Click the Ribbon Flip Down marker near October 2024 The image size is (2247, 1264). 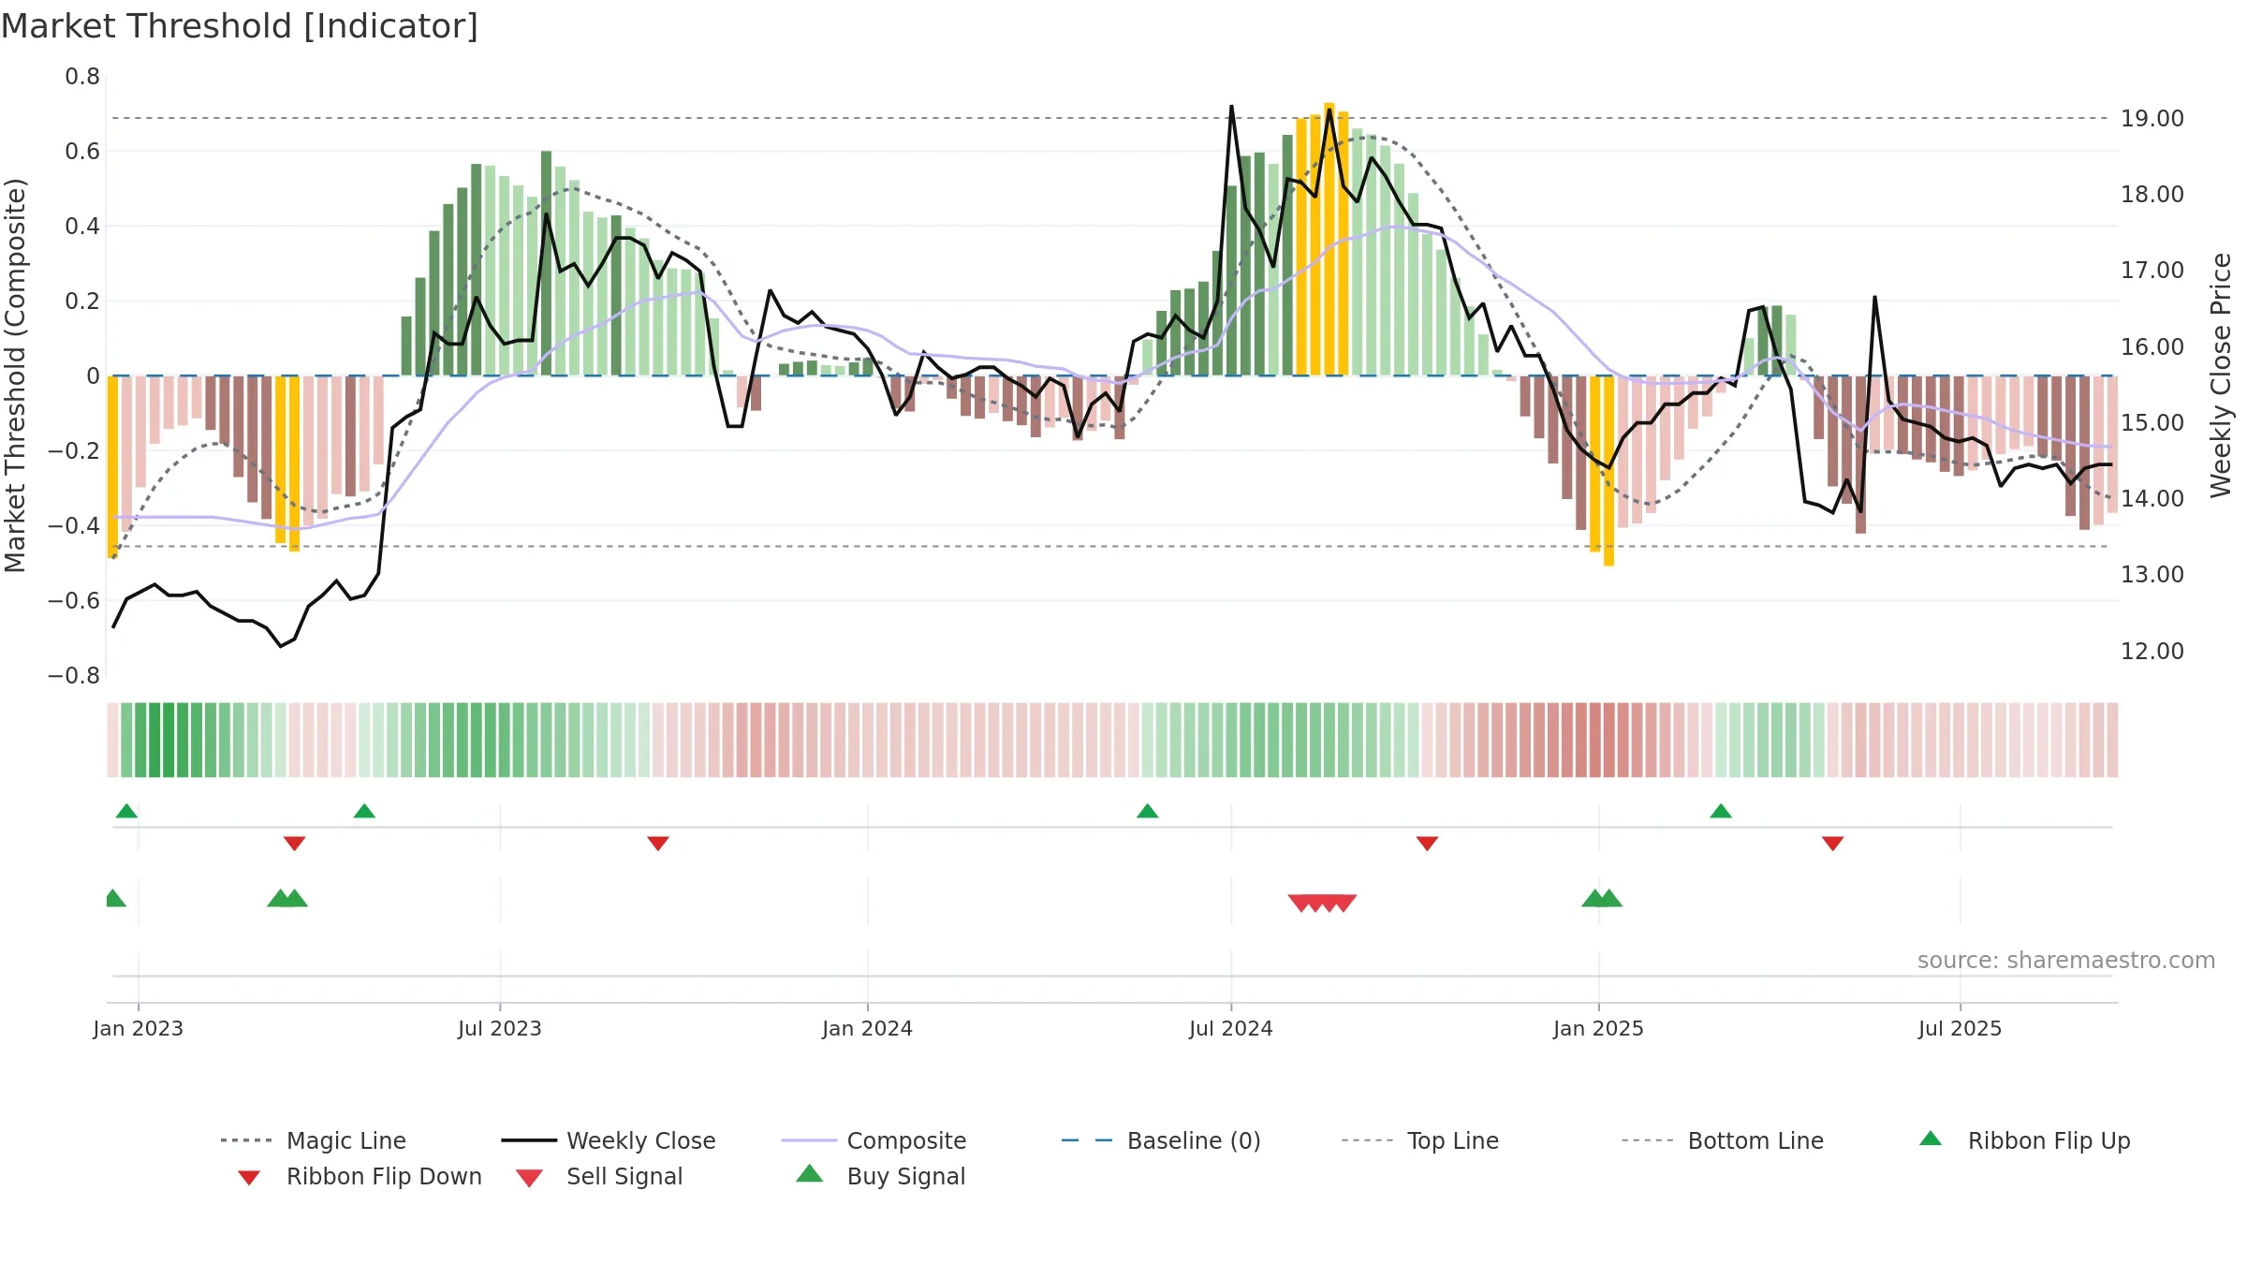[x=1428, y=844]
